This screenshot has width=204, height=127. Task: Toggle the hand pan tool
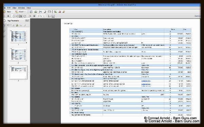[25, 16]
